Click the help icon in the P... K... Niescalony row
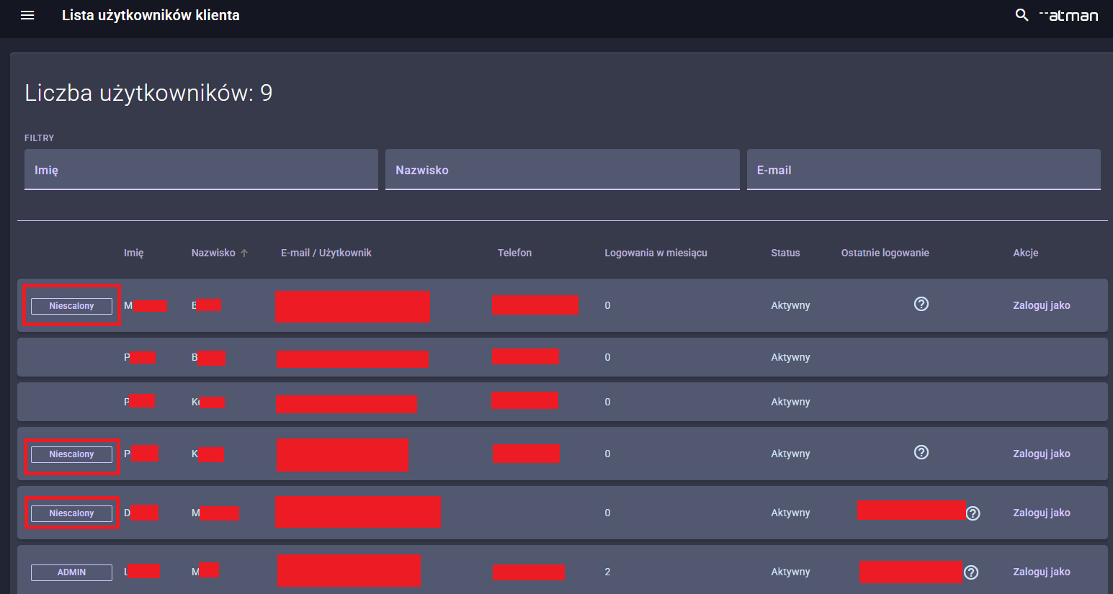Viewport: 1113px width, 594px height. (x=921, y=452)
